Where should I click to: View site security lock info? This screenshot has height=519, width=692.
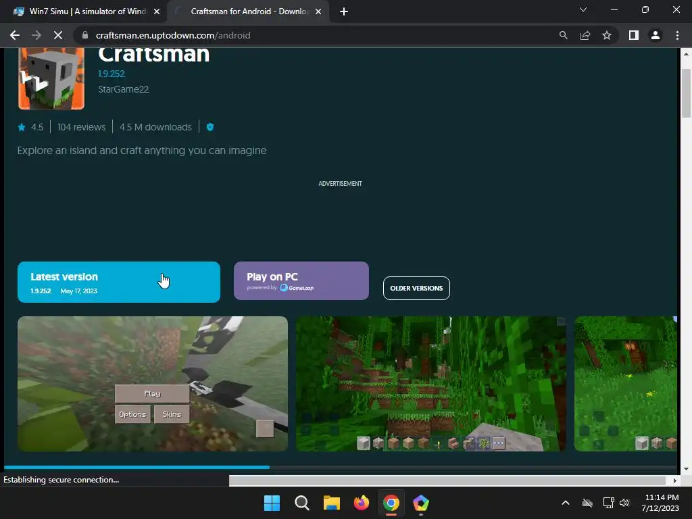tap(85, 35)
